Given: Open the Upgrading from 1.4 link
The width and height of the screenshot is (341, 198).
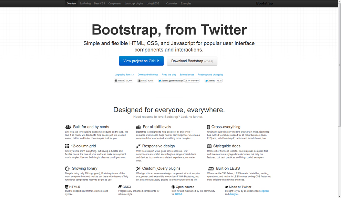Looking at the screenshot, I should 124,74.
